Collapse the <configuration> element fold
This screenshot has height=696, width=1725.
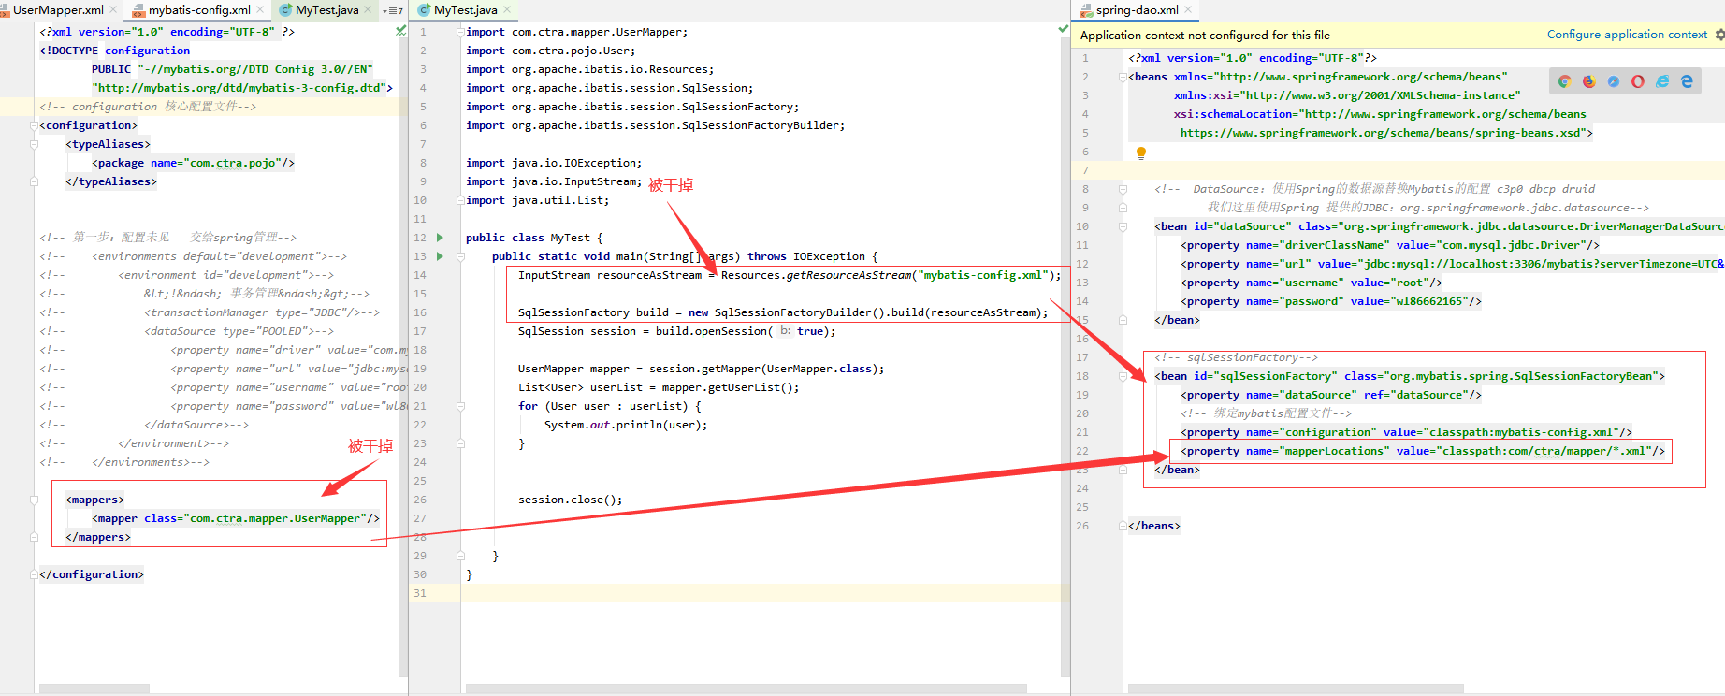[x=34, y=125]
